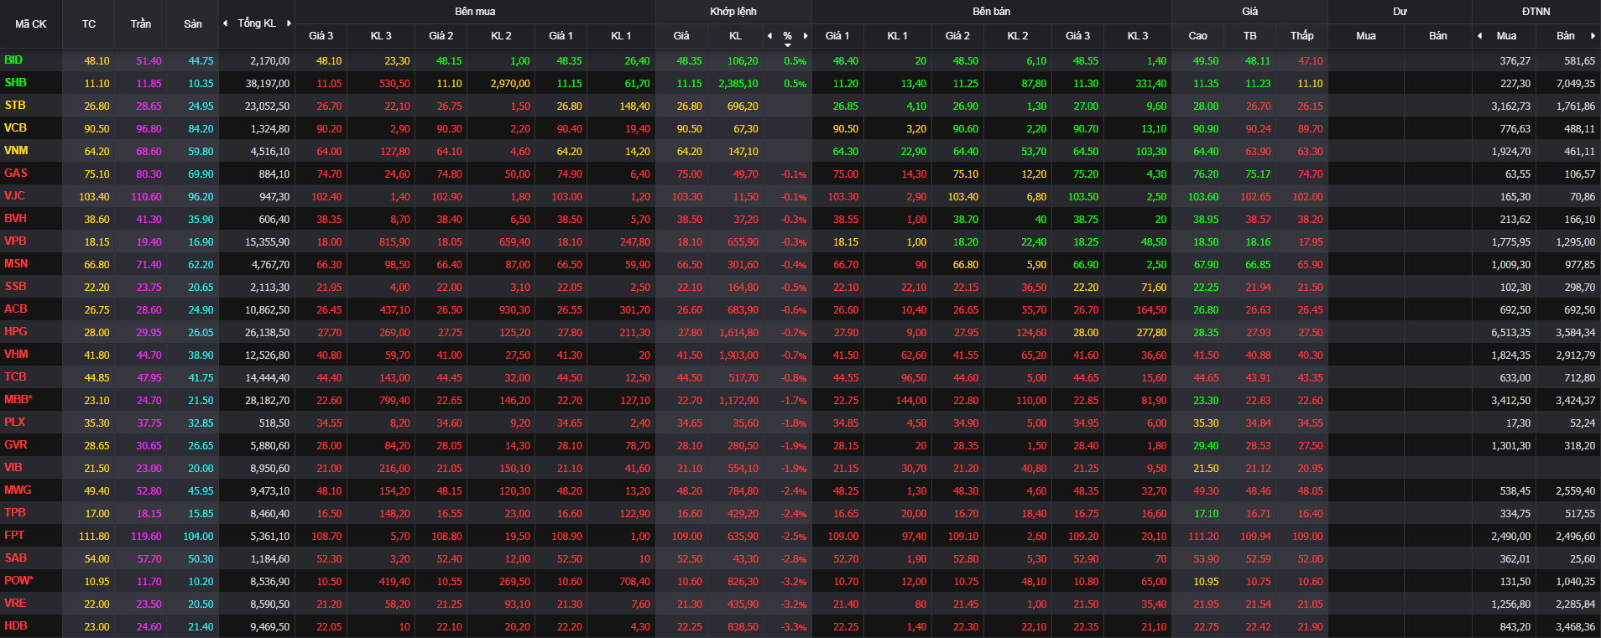This screenshot has width=1601, height=638.
Task: Open the FPT stock symbol
Action: point(14,536)
